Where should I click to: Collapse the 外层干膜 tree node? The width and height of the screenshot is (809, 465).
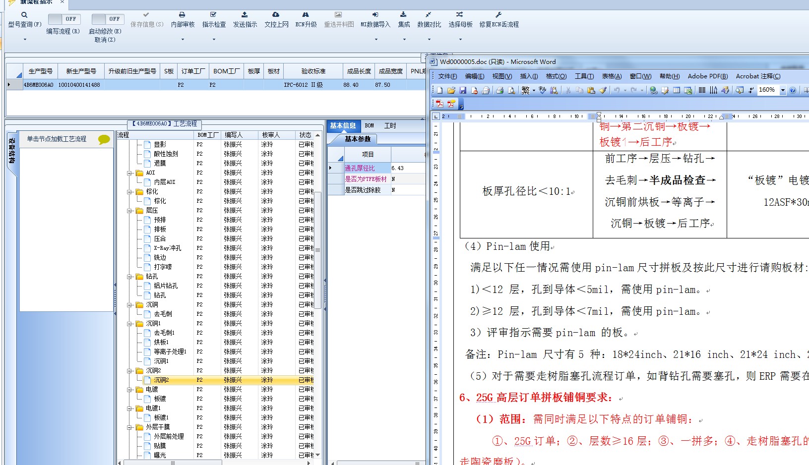point(129,427)
